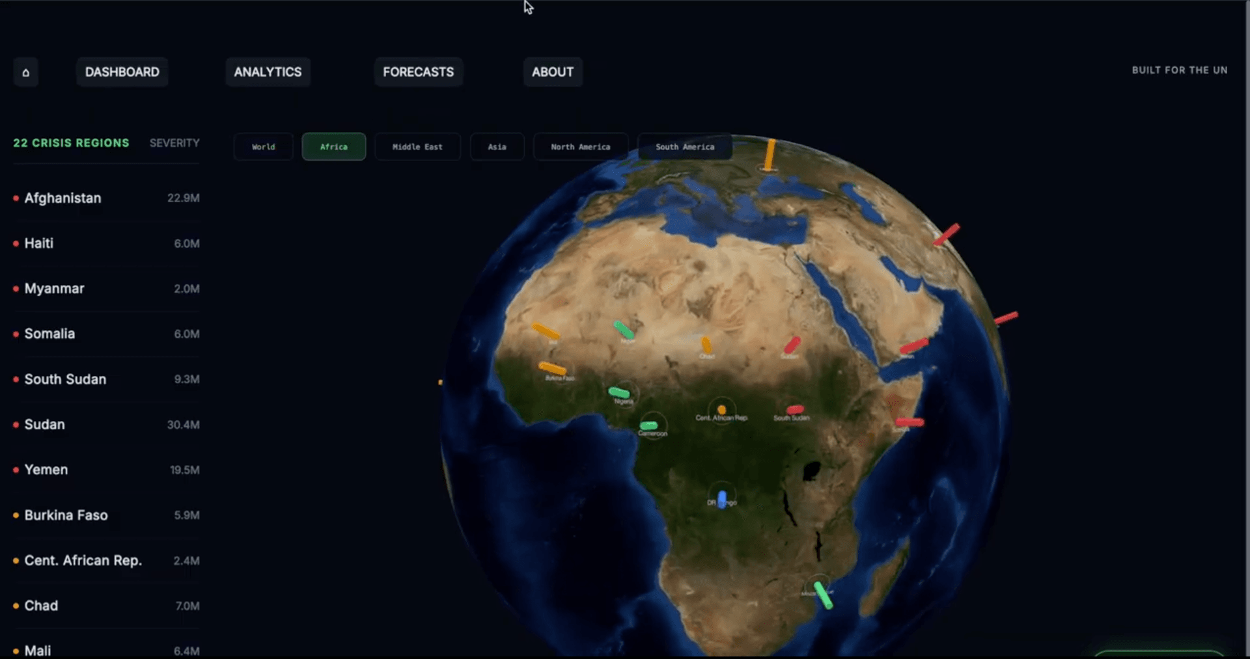Screen dimensions: 1250x659
Task: Toggle sorting by the SEVERITY column
Action: point(174,143)
